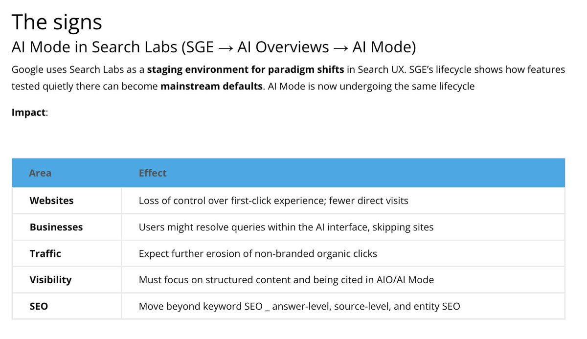Screen dimensions: 587x339
Task: Select the "Traffic" row label
Action: [x=45, y=253]
